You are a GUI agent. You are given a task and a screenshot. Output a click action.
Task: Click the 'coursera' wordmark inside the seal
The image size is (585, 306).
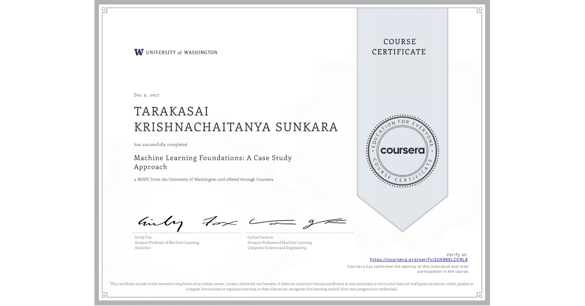point(402,151)
